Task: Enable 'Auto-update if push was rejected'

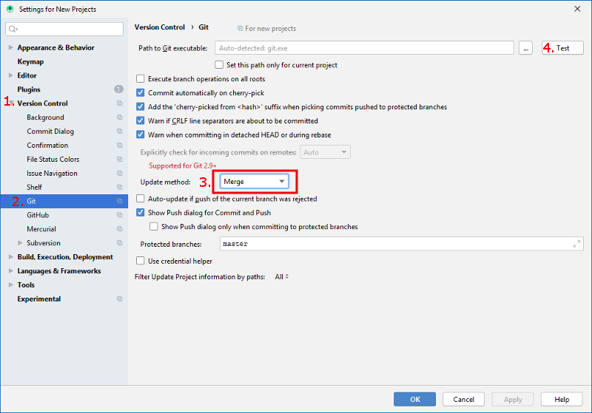Action: (x=140, y=199)
